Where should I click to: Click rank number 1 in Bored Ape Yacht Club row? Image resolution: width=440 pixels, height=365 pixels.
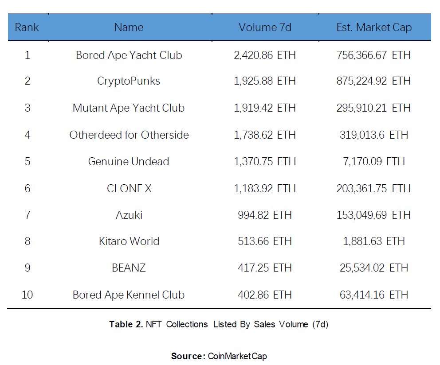coord(27,55)
